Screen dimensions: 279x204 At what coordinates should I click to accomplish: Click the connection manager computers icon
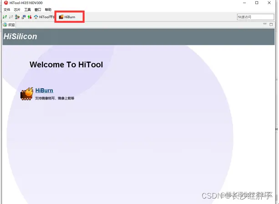[x=17, y=17]
